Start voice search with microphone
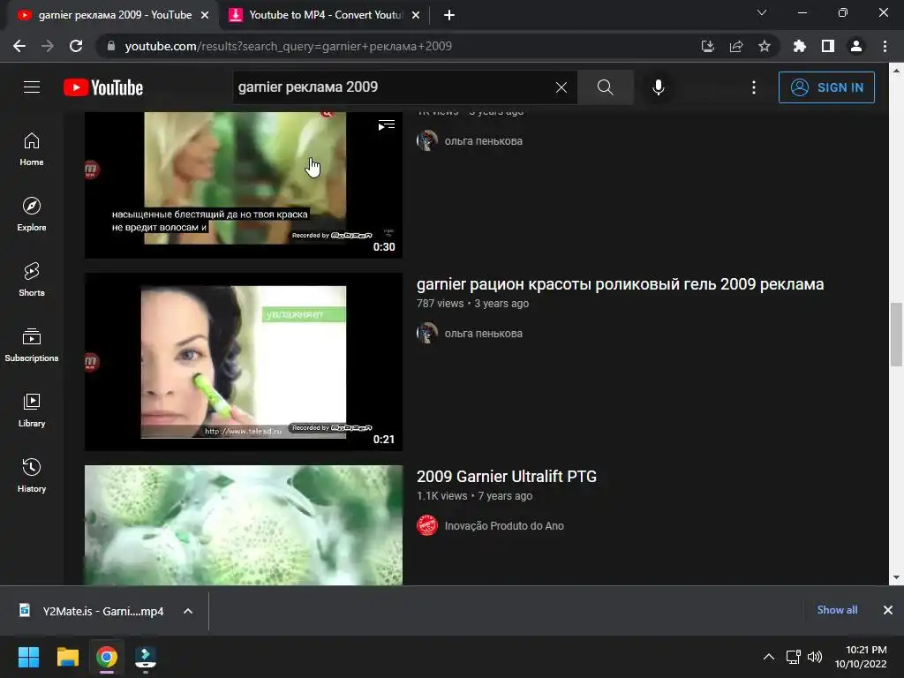904x678 pixels. point(658,87)
